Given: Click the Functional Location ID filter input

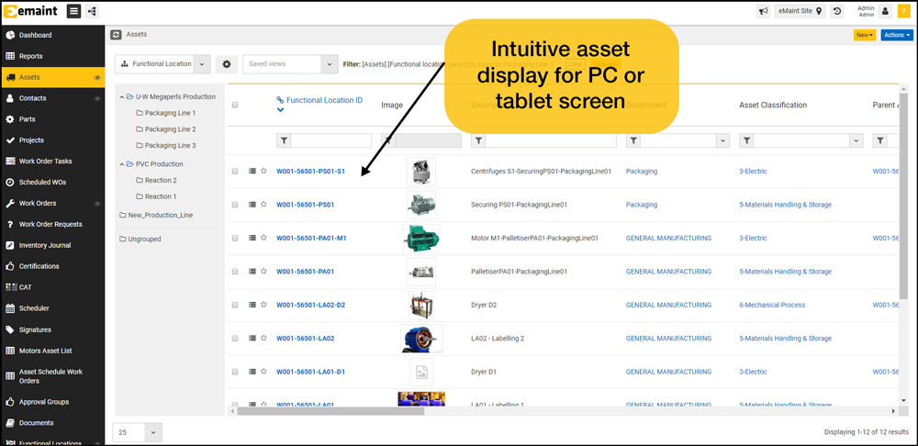Looking at the screenshot, I should pyautogui.click(x=330, y=140).
